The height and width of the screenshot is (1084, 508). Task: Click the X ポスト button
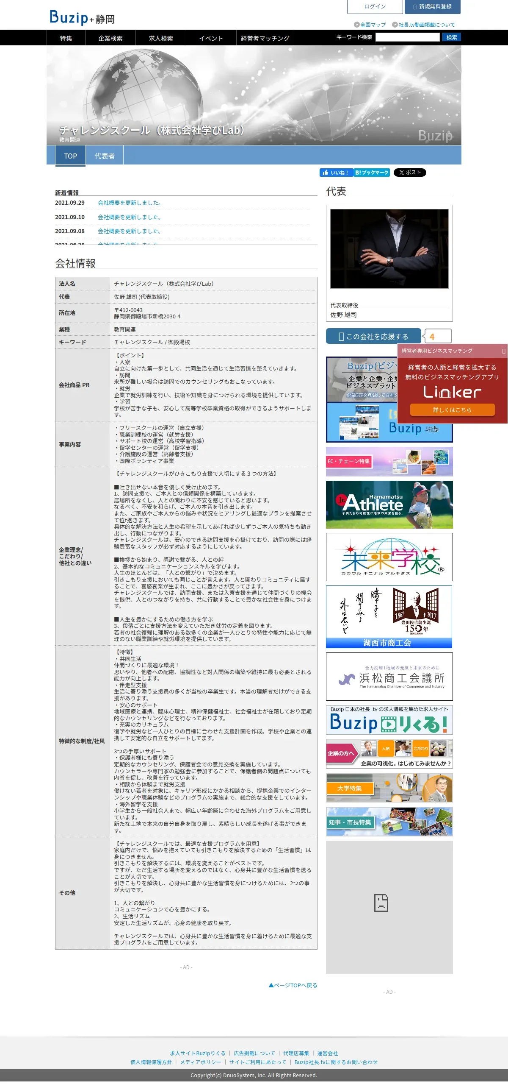point(410,173)
